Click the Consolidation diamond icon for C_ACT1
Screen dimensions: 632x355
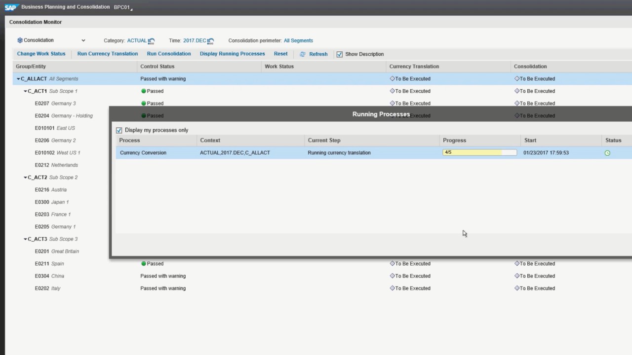pyautogui.click(x=516, y=91)
